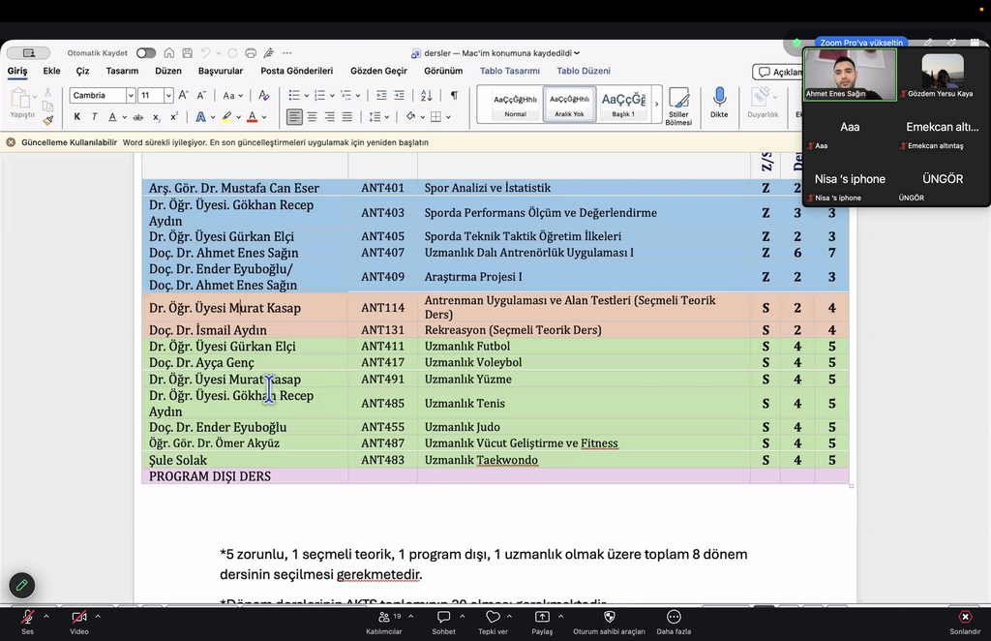The width and height of the screenshot is (991, 641).
Task: Unmute microphone using the Ses button
Action: (27, 622)
